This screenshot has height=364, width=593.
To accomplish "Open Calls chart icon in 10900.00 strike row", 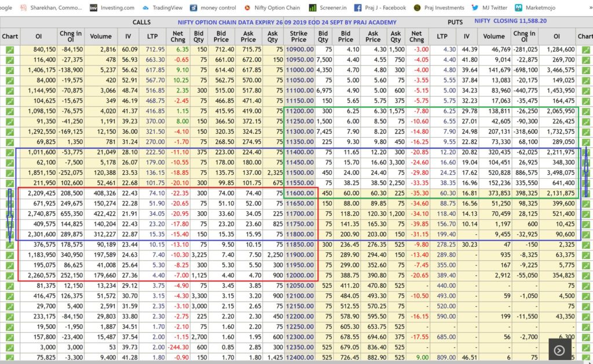I will [x=10, y=50].
